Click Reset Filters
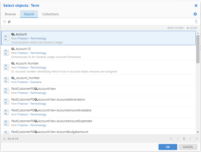This screenshot has width=201, height=152. tap(175, 28)
